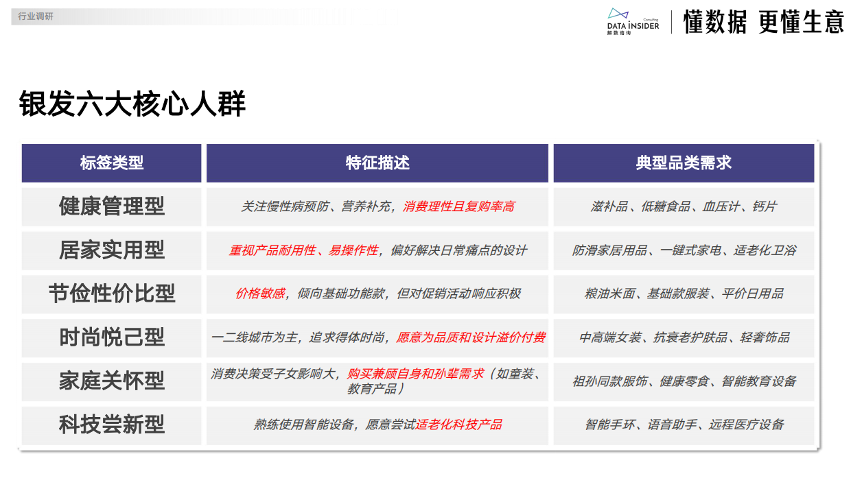Select the 时尚悦己型 label cell
Image resolution: width=851 pixels, height=478 pixels.
(x=111, y=337)
